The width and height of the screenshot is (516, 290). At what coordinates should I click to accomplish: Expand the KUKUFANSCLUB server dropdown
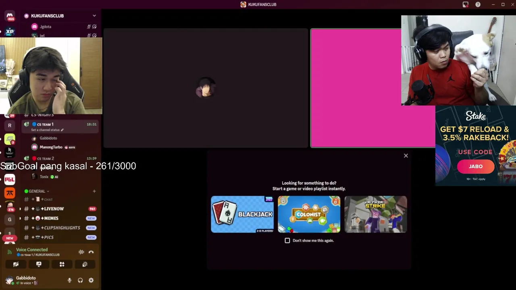point(94,16)
